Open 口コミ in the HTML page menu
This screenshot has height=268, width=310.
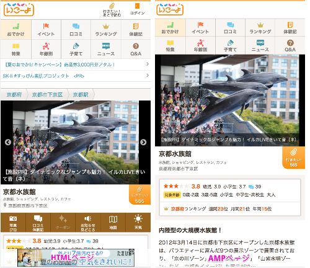[x=76, y=30]
